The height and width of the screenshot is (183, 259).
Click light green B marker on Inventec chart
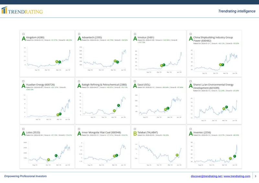click(230, 158)
